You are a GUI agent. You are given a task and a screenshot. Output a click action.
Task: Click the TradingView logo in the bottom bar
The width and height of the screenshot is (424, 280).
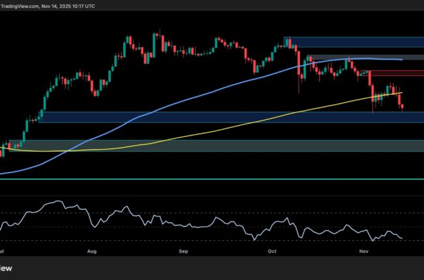pos(7,268)
